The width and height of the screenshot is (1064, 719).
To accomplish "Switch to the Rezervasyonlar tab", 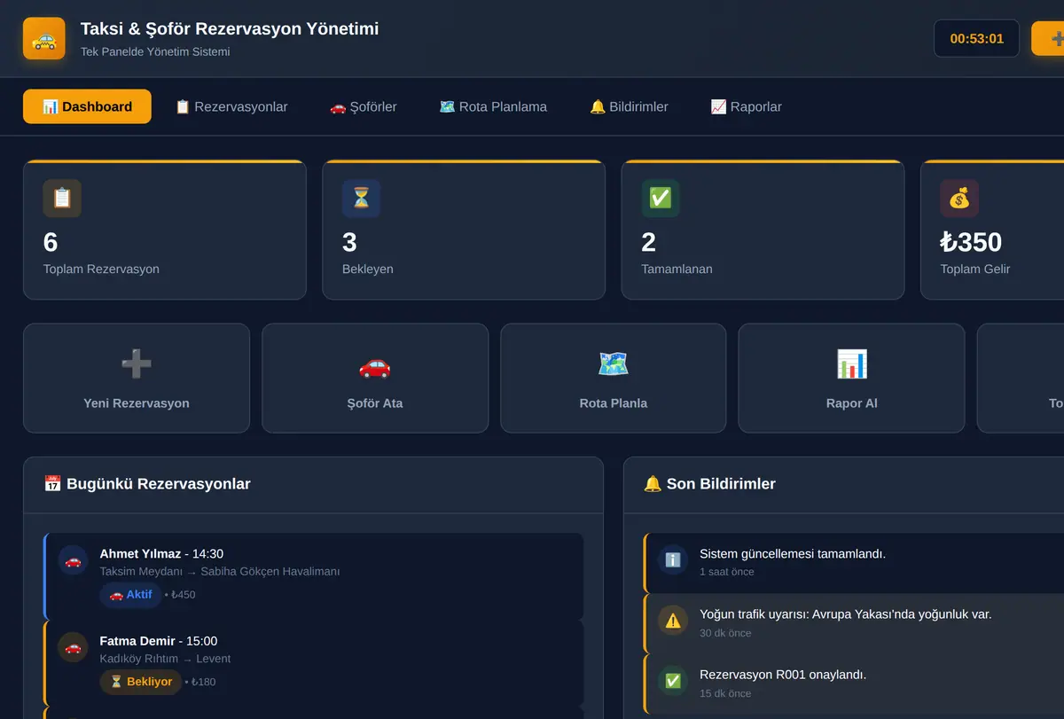I will pos(231,106).
